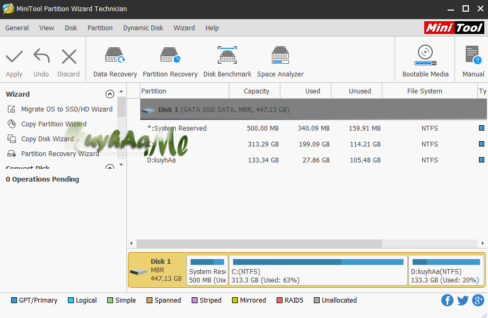Expand the Convert Disk section chevron

pyautogui.click(x=110, y=167)
